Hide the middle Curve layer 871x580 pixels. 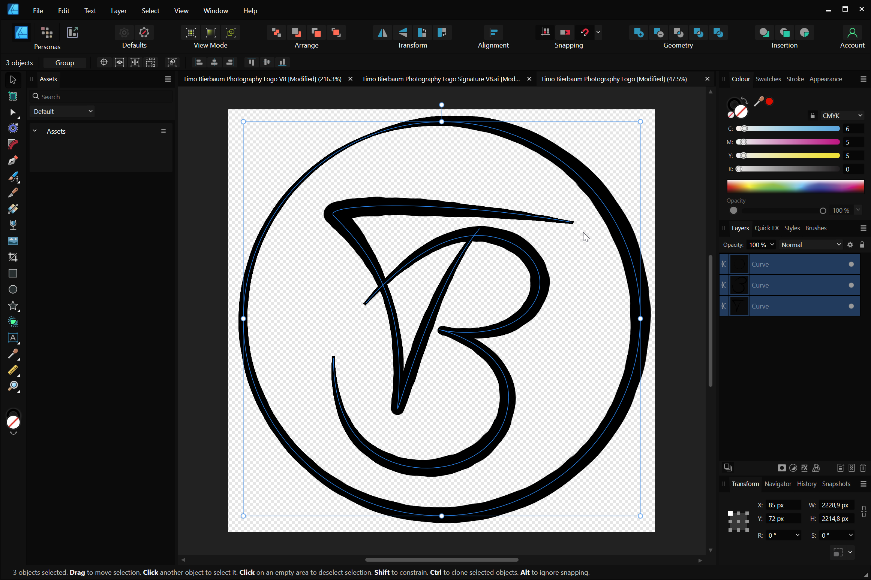[x=851, y=285]
